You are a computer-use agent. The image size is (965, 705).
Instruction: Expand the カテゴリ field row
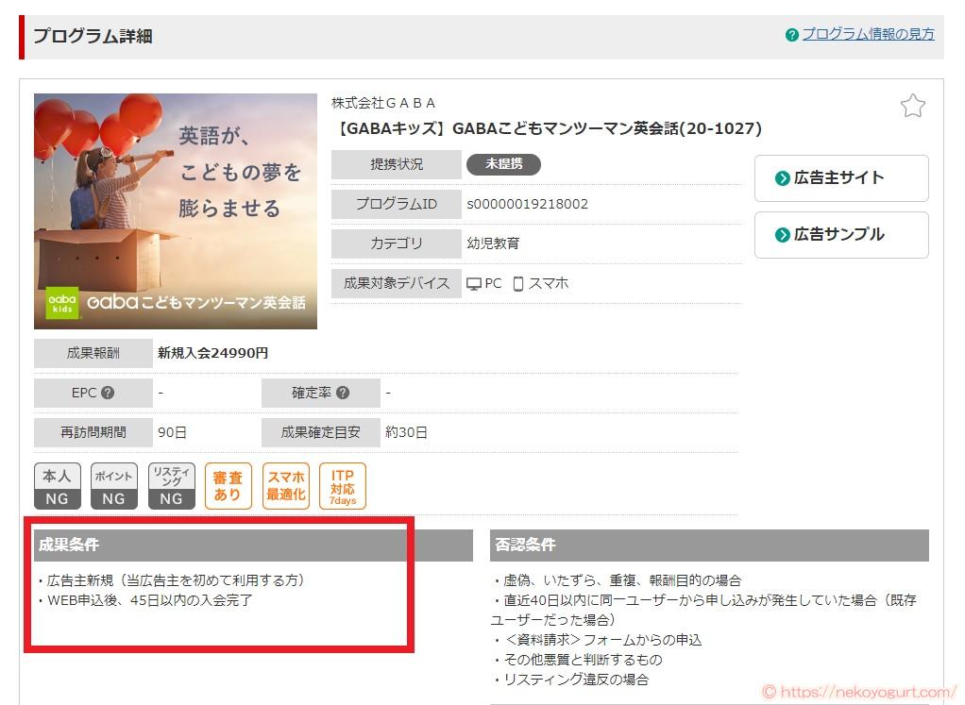tap(396, 243)
